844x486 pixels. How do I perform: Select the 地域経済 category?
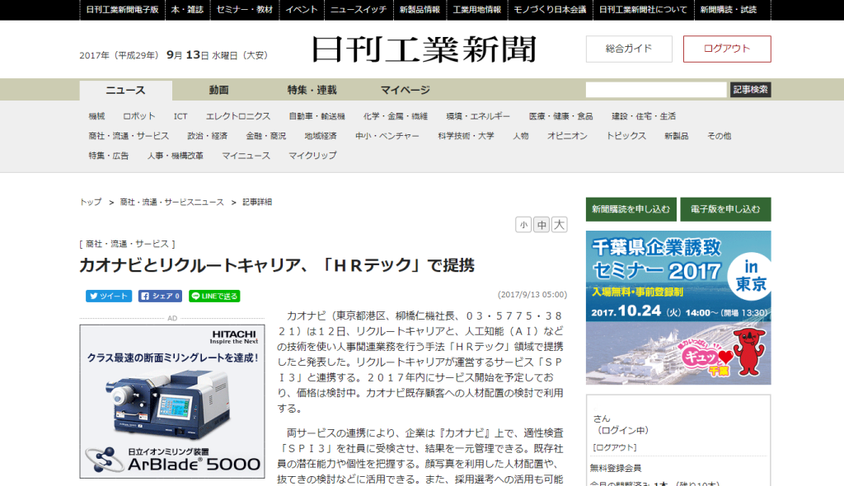(321, 136)
